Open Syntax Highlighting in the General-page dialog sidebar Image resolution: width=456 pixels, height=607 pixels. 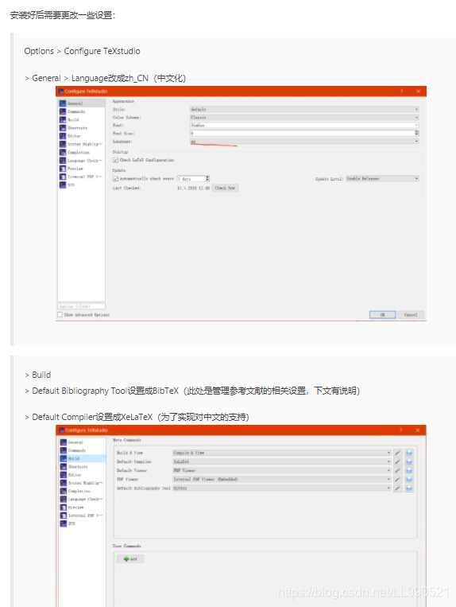[x=82, y=144]
